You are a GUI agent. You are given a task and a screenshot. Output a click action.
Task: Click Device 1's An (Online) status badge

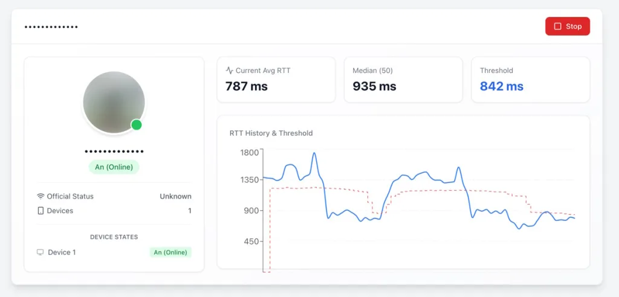pyautogui.click(x=170, y=252)
